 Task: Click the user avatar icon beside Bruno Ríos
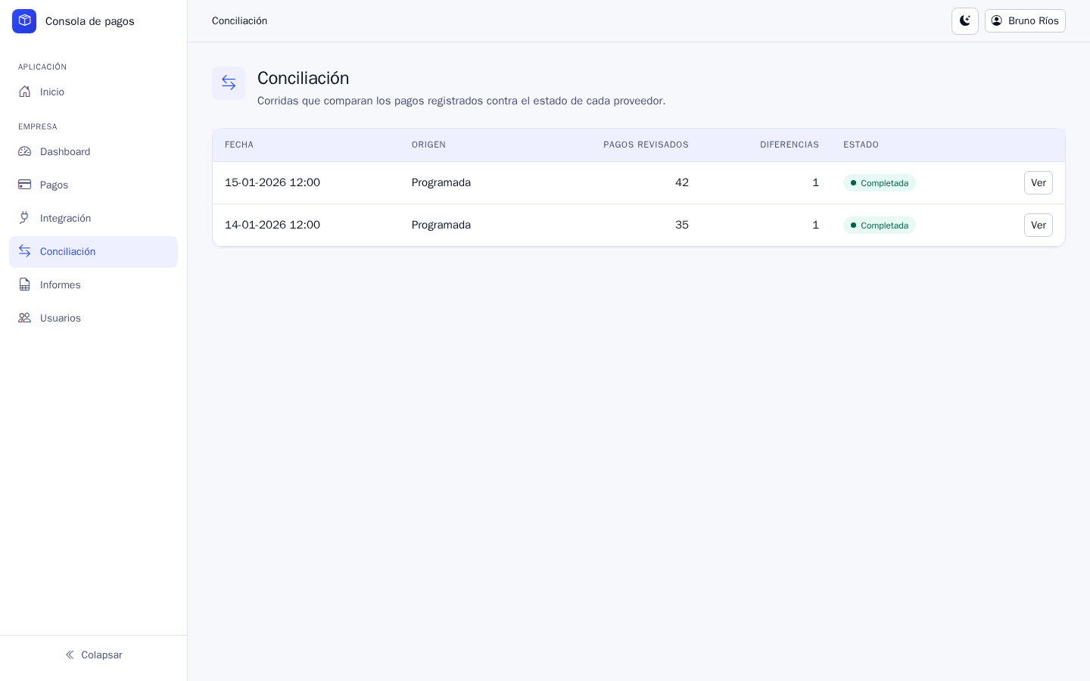[997, 20]
